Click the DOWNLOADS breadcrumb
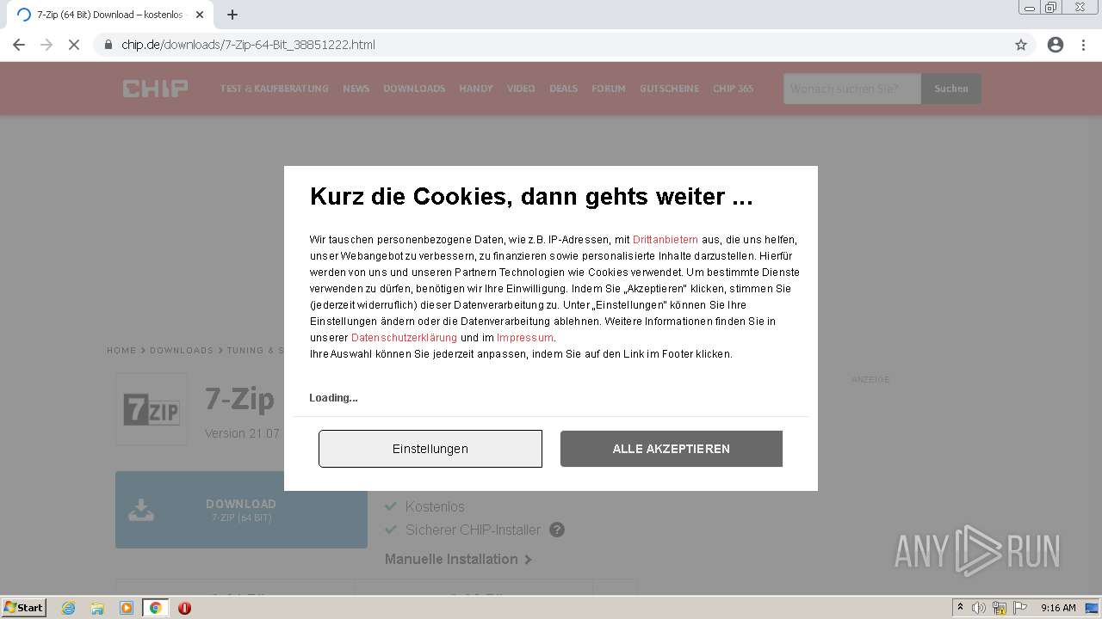Screen dimensions: 1102x619 coord(182,351)
